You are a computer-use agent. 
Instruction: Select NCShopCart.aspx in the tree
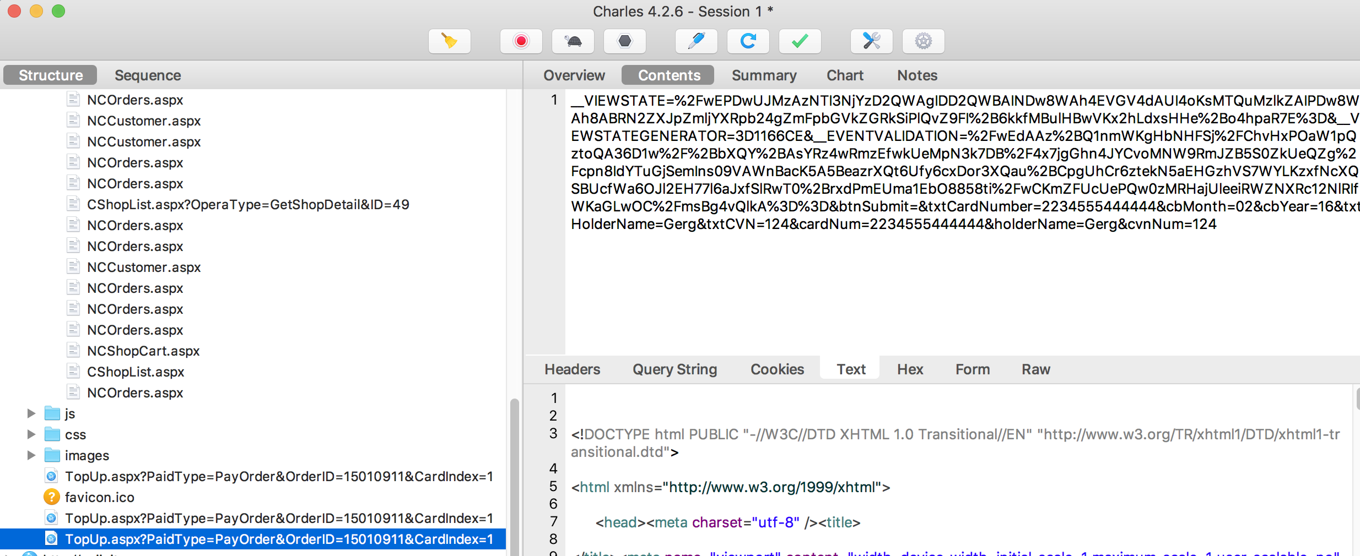(143, 351)
